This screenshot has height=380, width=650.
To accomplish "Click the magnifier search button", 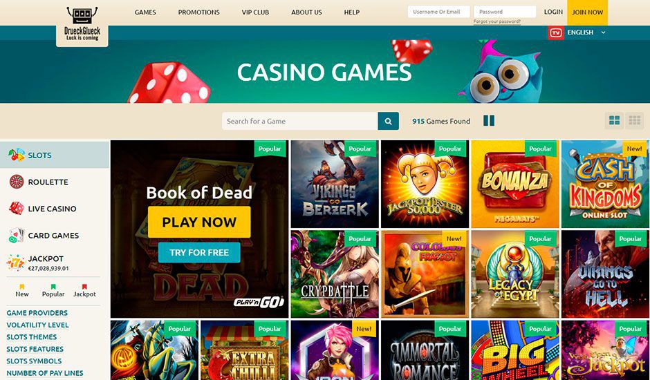I will [389, 121].
